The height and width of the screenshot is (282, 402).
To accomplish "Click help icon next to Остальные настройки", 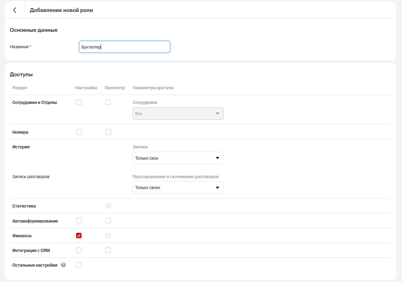I will click(x=63, y=265).
